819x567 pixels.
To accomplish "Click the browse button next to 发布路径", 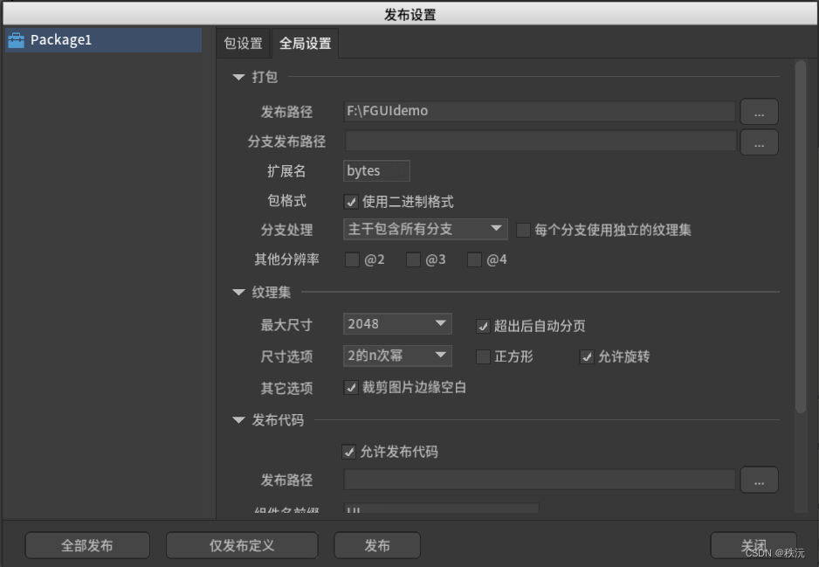I will click(x=759, y=111).
